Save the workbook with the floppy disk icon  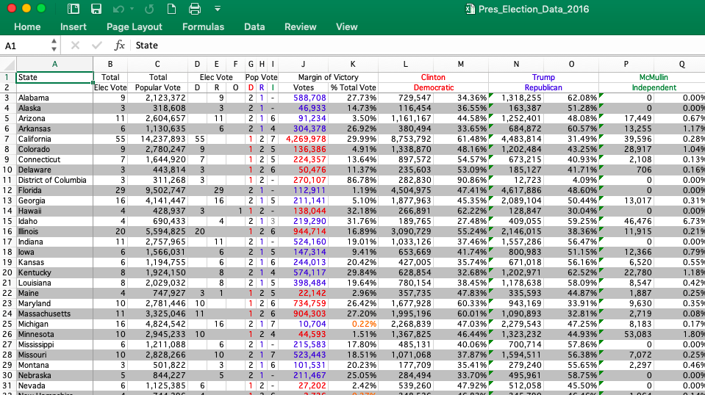(x=96, y=9)
